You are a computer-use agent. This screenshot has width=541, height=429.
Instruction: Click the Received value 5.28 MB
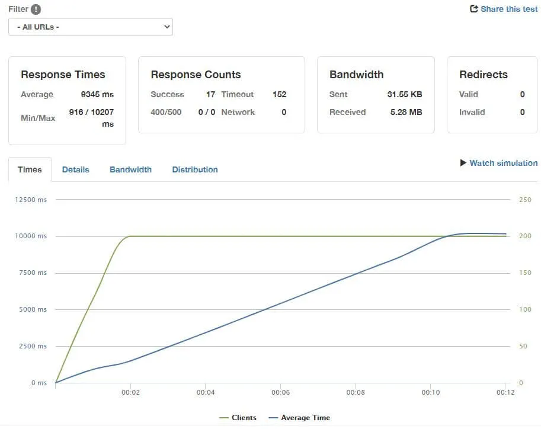point(406,112)
